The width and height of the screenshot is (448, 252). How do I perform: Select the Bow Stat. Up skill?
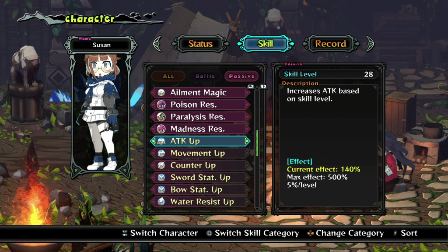(x=200, y=190)
